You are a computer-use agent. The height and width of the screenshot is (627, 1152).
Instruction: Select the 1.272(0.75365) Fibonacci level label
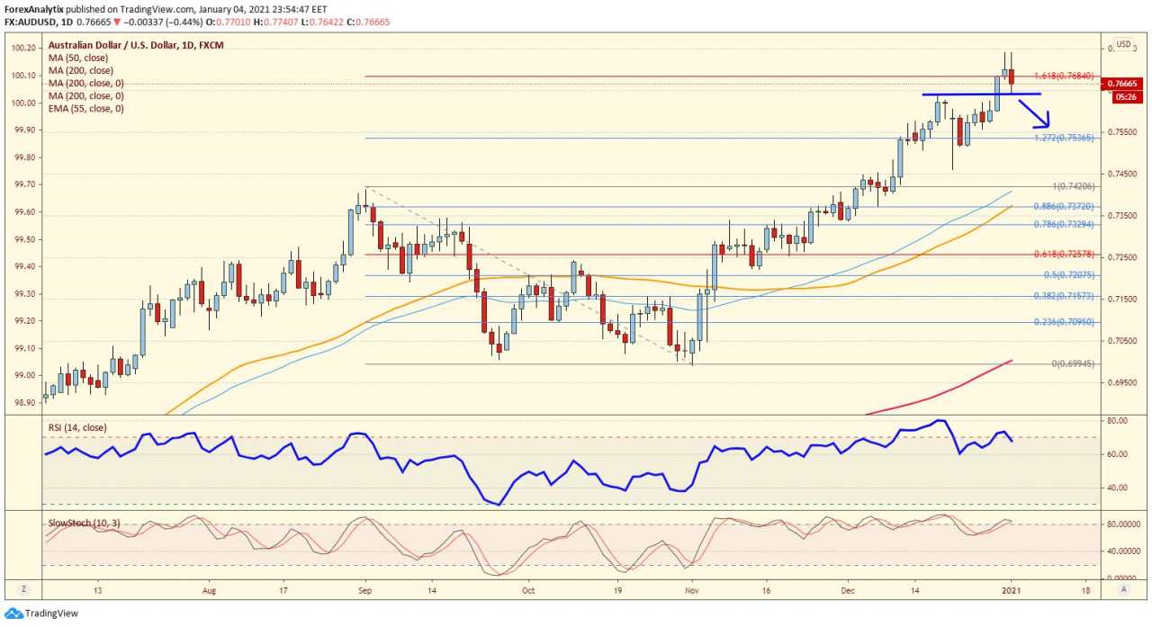pos(1065,138)
